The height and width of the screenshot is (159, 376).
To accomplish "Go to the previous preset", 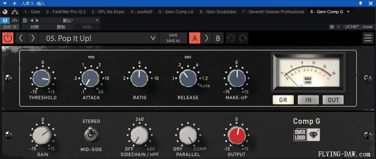I will pos(21,38).
